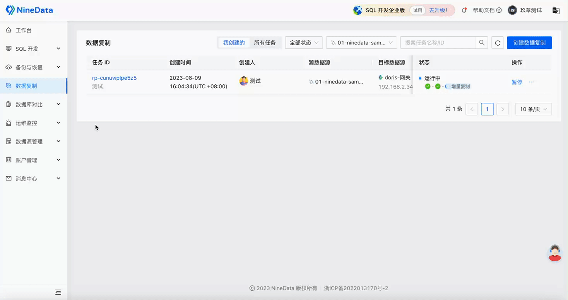Viewport: 568px width, 300px height.
Task: Click the 创建数据复制 button
Action: pyautogui.click(x=529, y=43)
